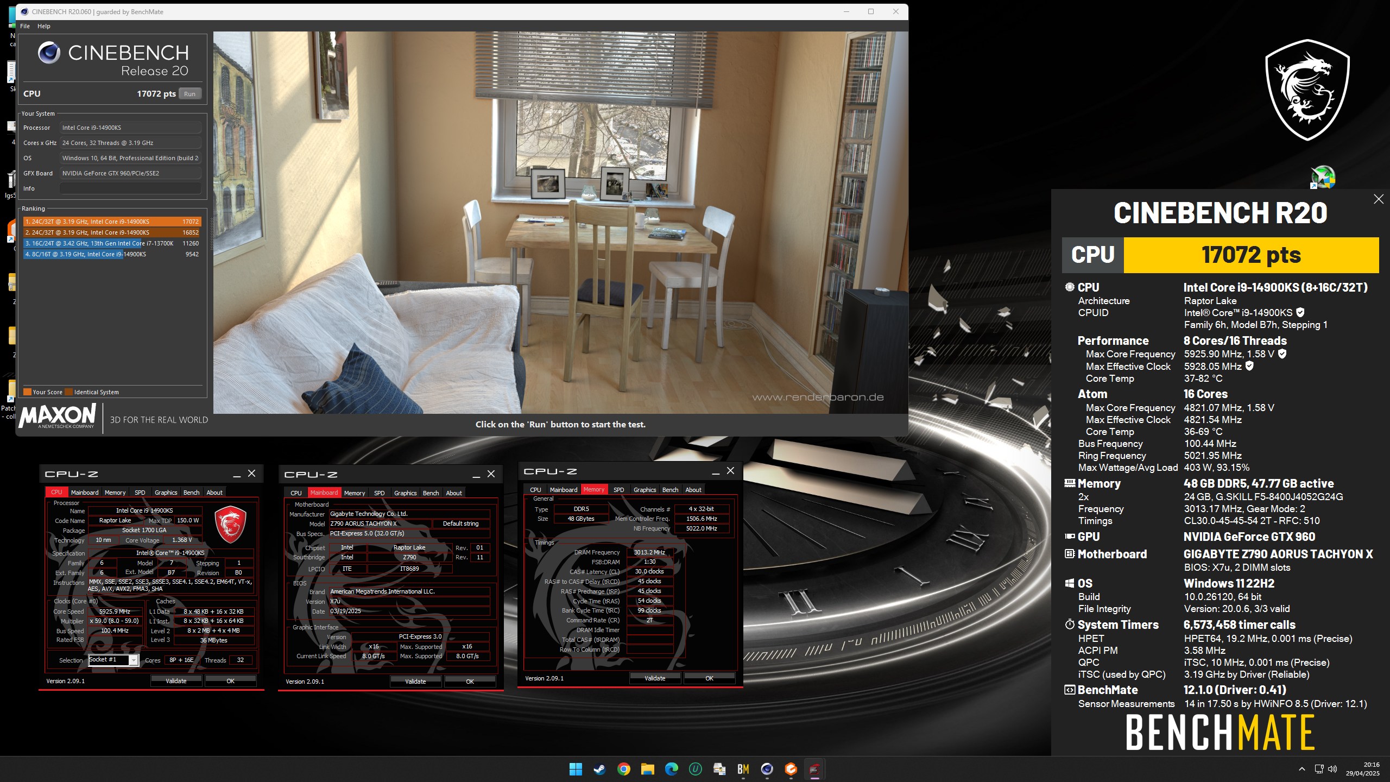This screenshot has height=782, width=1390.
Task: Click Validate in the right CPU-Z Memory window
Action: (x=655, y=678)
